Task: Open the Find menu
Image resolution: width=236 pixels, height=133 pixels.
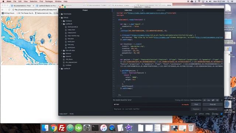Action: [41, 1]
